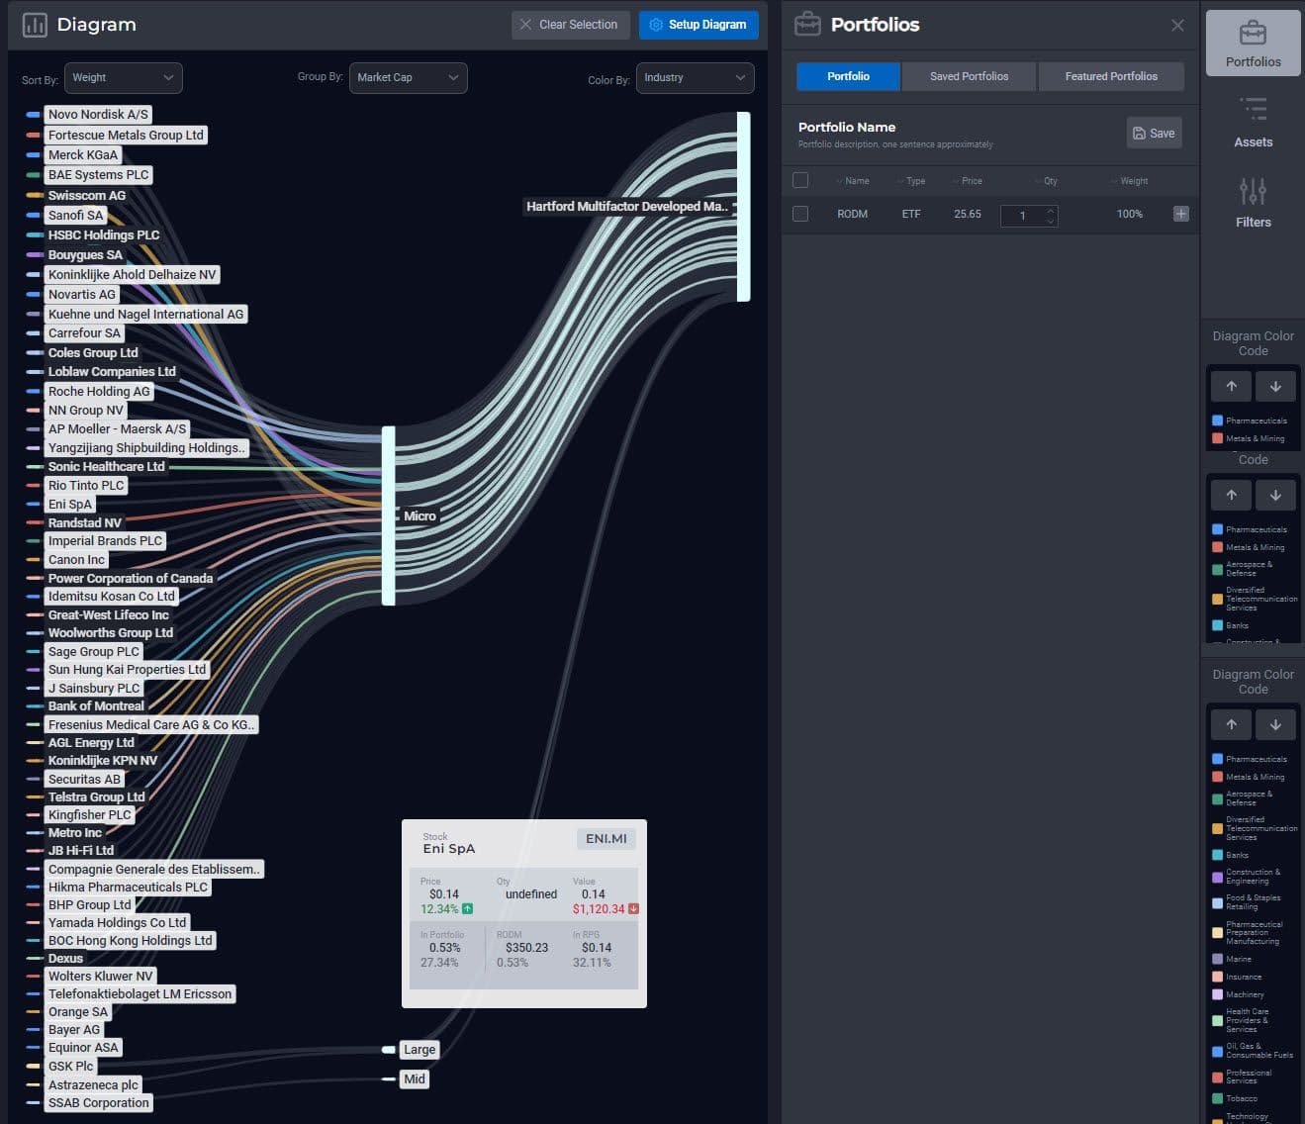This screenshot has width=1305, height=1124.
Task: Click color marker beside Novo Nordisk A/S
Action: pyautogui.click(x=34, y=115)
